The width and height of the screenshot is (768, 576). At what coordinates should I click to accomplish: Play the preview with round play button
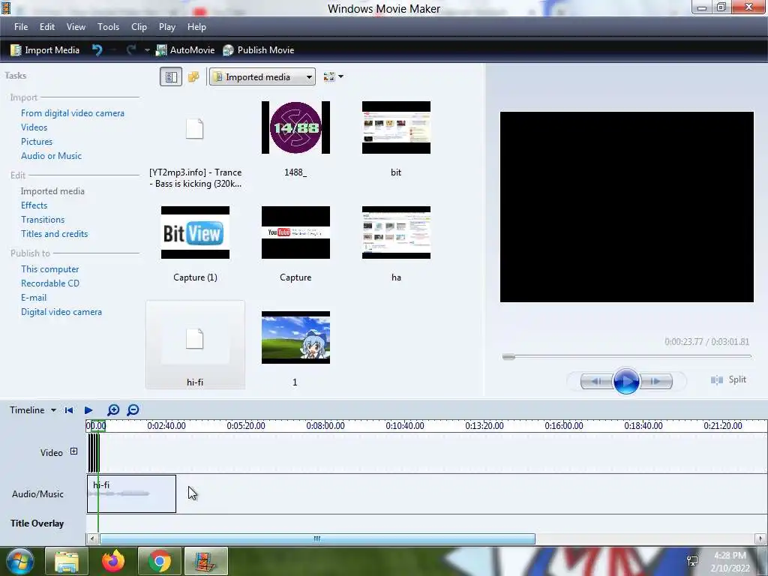[x=626, y=381]
